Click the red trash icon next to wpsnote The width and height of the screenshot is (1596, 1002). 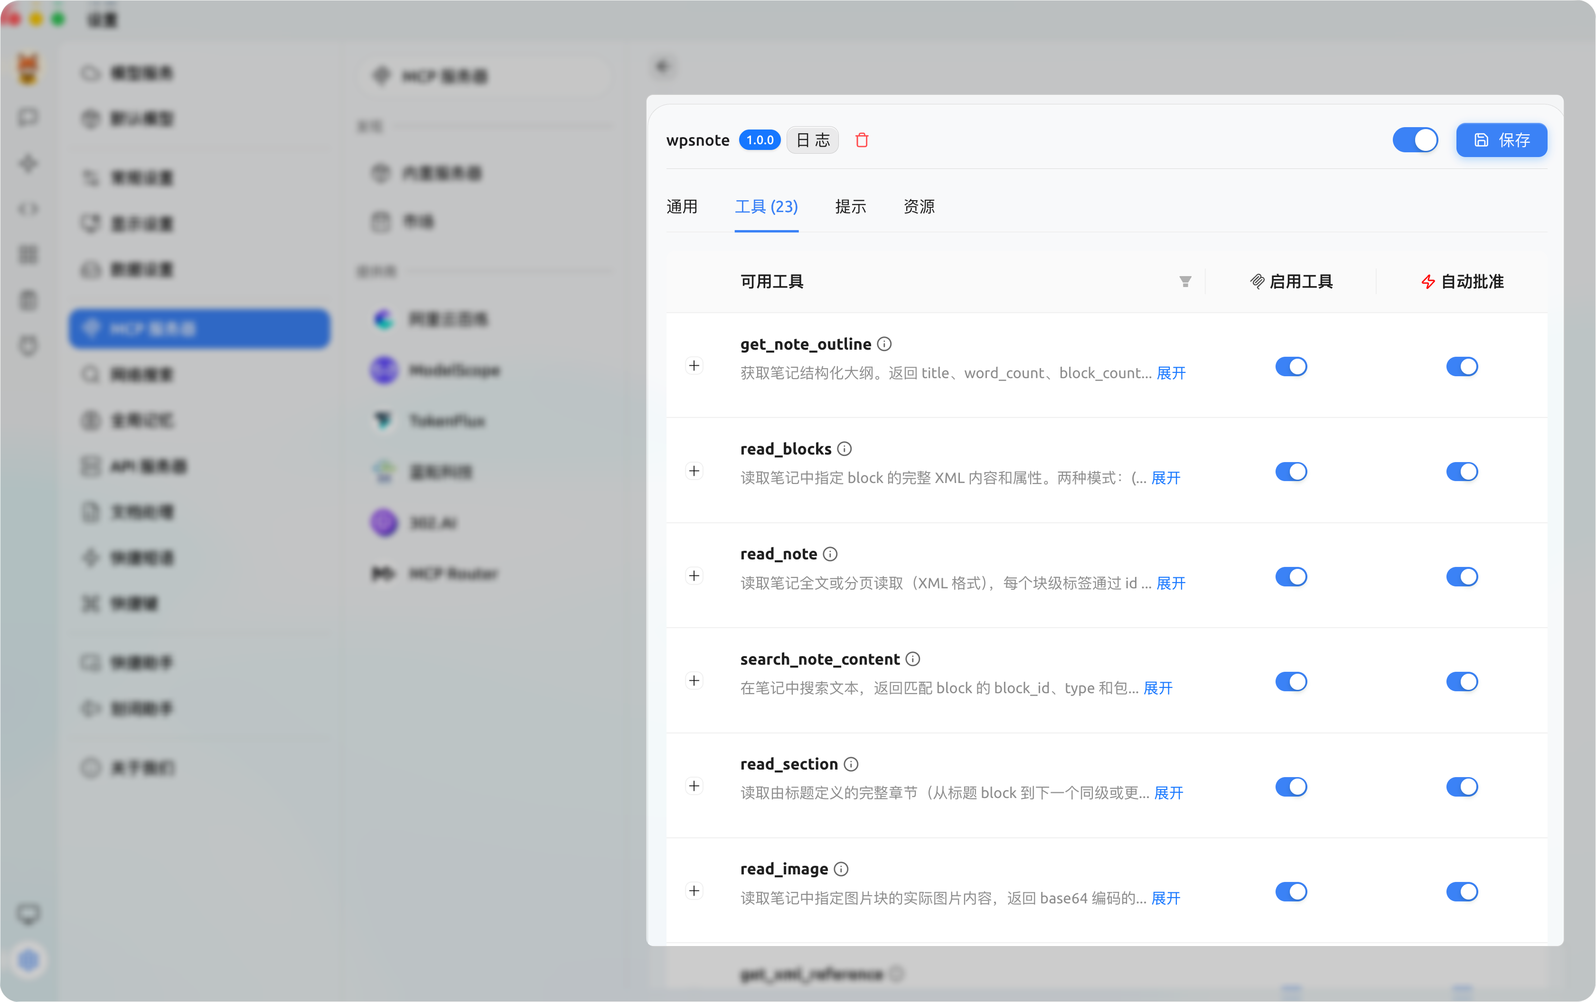pyautogui.click(x=862, y=140)
